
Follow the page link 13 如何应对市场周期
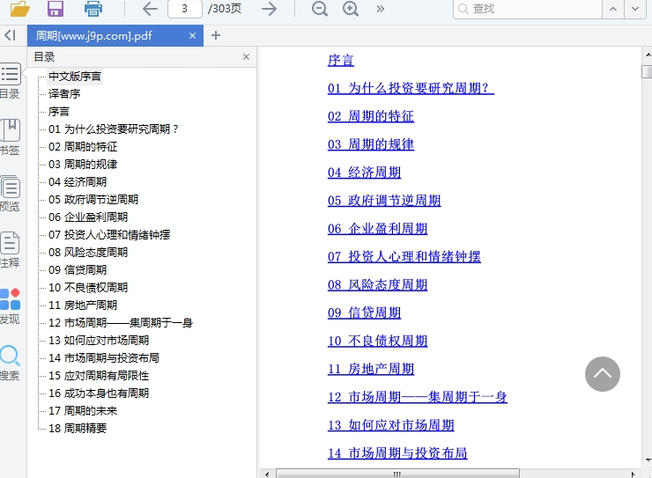click(391, 425)
